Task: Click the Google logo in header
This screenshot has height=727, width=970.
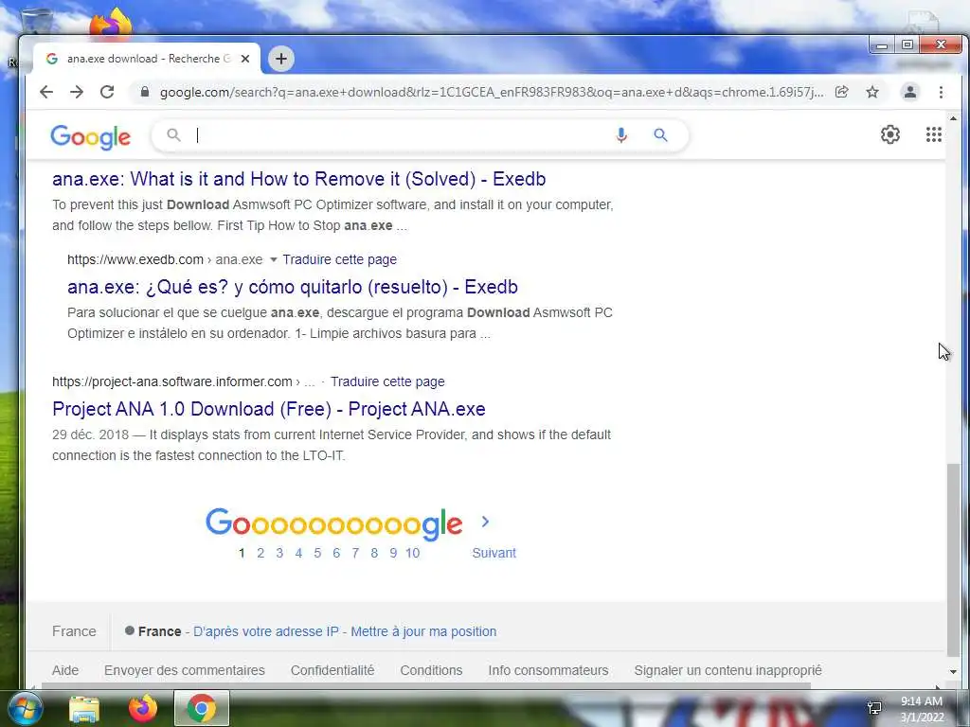Action: point(90,136)
